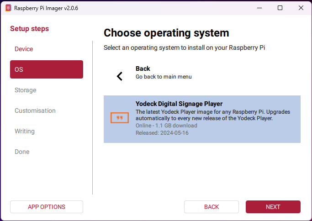Click the Raspberry Pi Imager title bar icon

(8, 8)
